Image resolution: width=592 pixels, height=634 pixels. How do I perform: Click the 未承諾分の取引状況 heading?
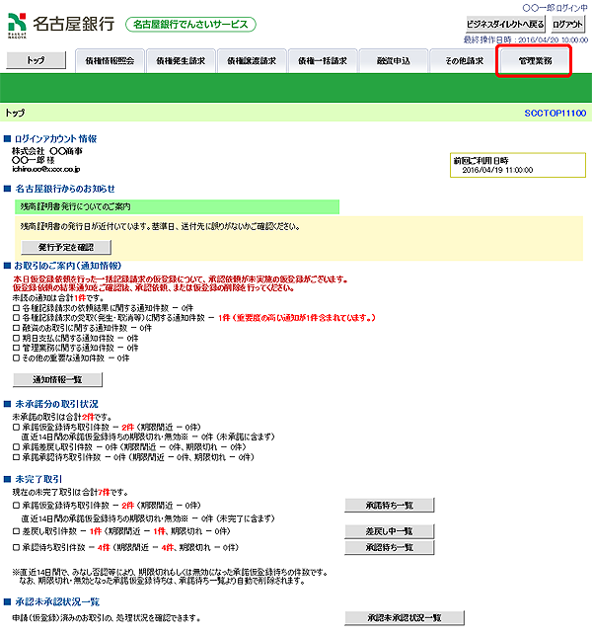coord(56,404)
